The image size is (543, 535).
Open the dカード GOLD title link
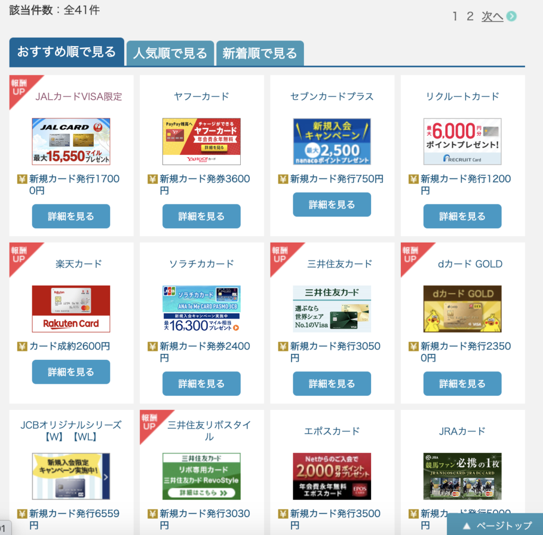(470, 264)
